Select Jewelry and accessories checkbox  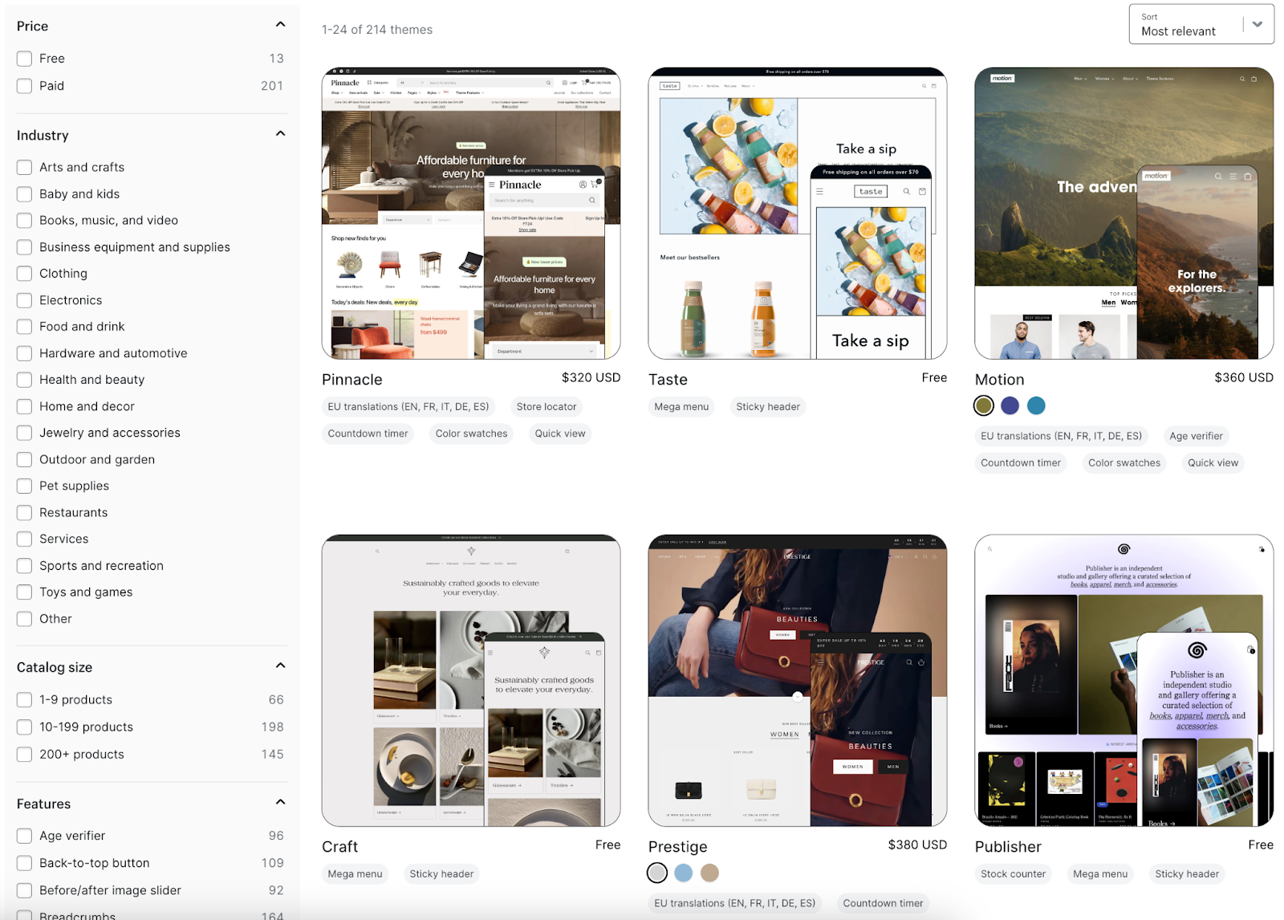pos(24,433)
